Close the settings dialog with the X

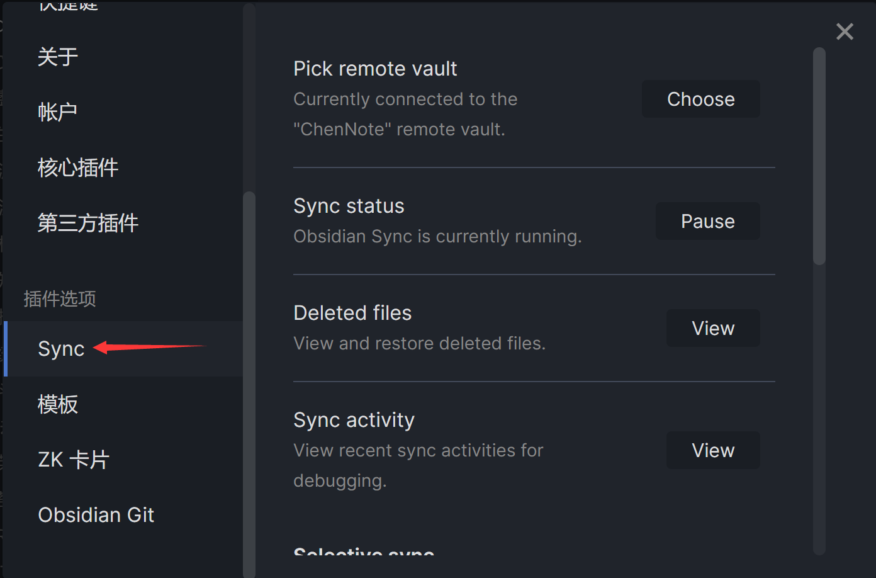pos(845,31)
